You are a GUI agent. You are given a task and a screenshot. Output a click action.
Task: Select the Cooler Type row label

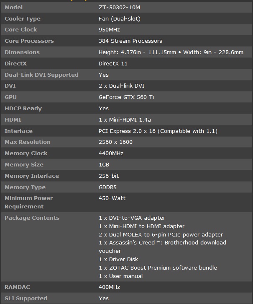23,18
